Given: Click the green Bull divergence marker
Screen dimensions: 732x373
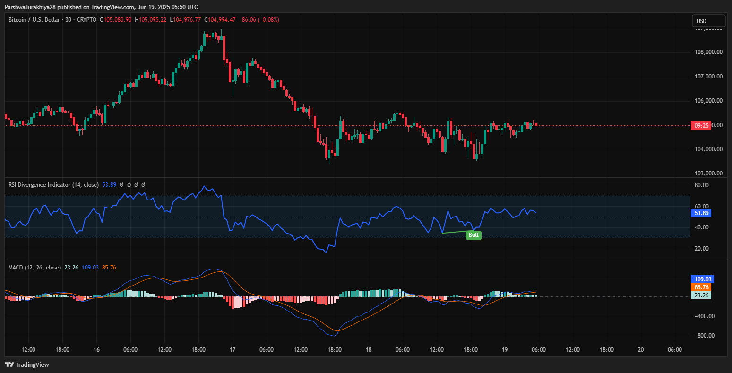Looking at the screenshot, I should coord(474,235).
